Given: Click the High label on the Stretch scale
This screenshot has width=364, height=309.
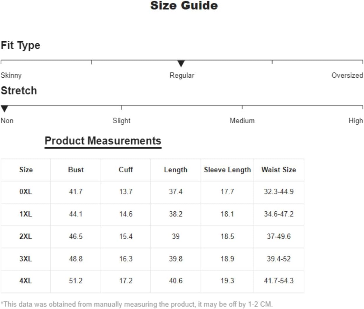Looking at the screenshot, I should click(x=356, y=121).
